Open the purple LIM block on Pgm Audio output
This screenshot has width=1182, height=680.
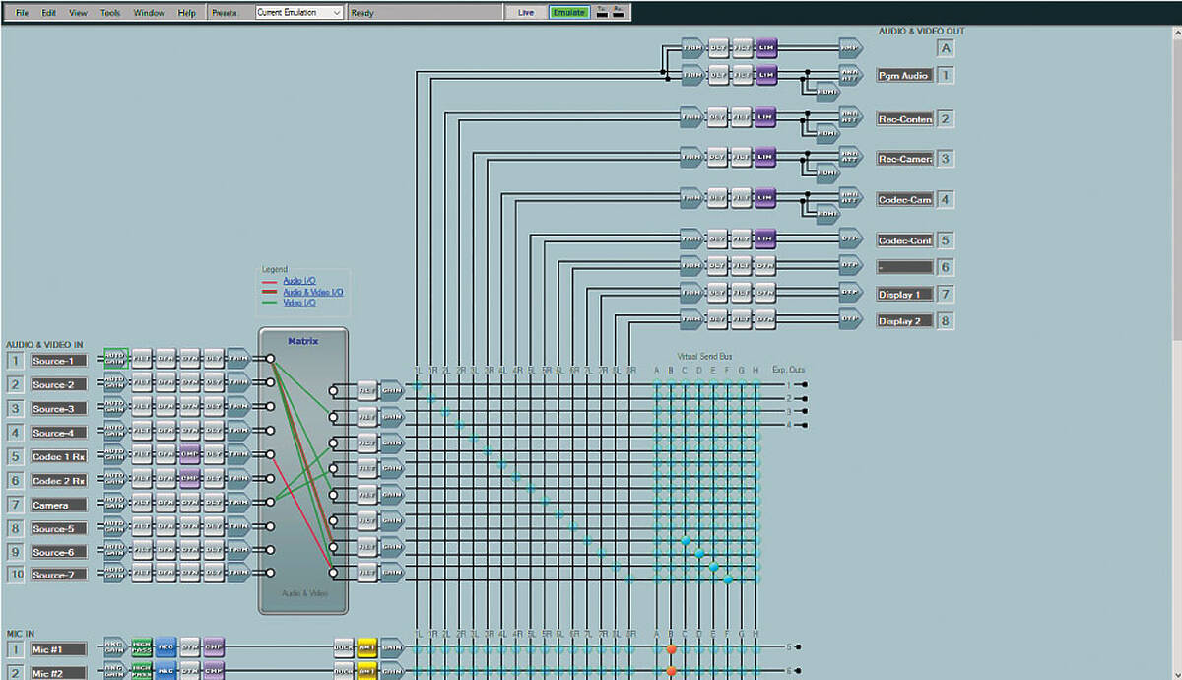tap(767, 74)
